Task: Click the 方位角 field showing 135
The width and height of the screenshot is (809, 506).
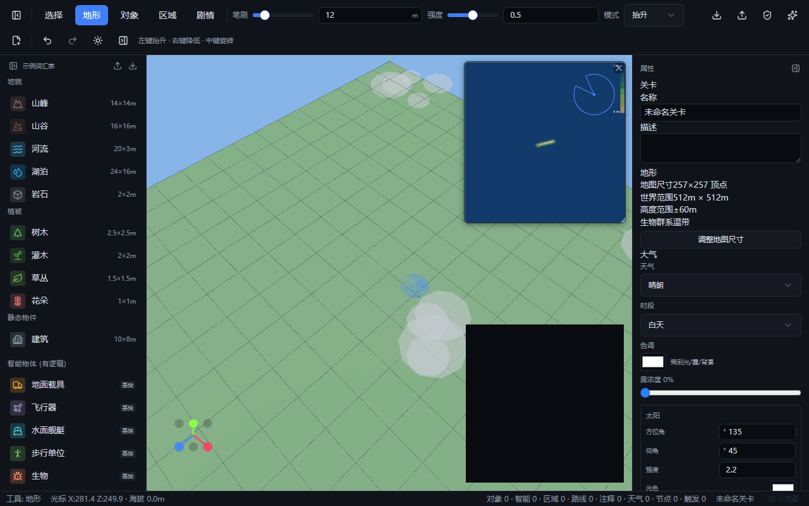Action: pos(757,432)
